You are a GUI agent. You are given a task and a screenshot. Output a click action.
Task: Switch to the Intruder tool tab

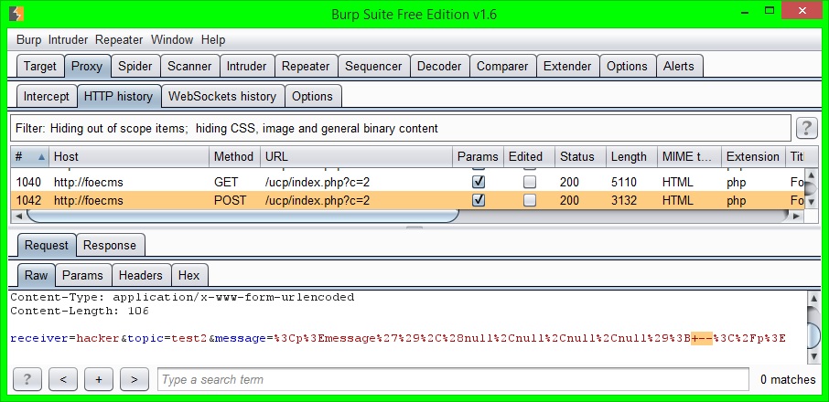coord(246,67)
